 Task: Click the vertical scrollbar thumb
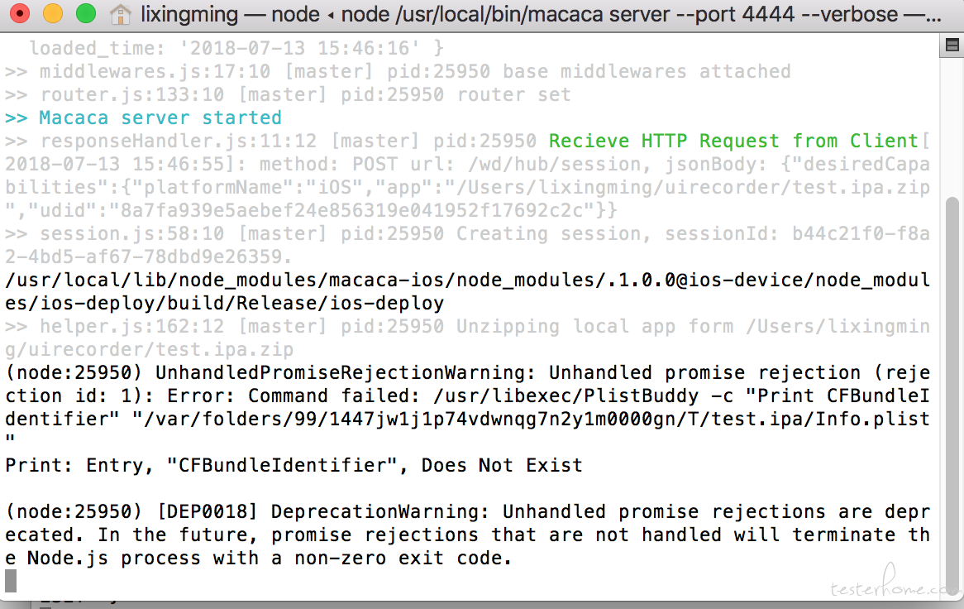952,394
